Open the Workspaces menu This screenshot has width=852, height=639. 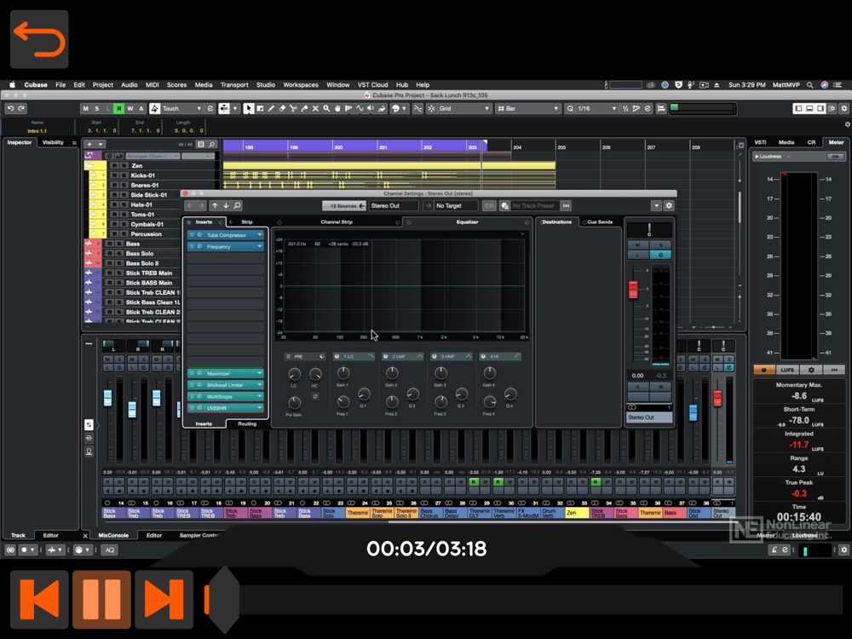[301, 84]
